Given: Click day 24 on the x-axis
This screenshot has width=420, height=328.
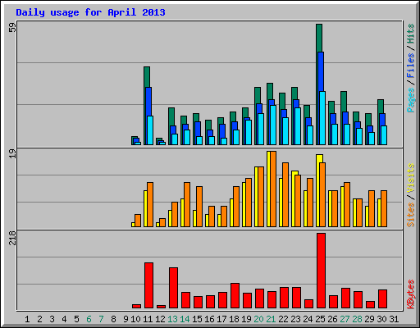Looking at the screenshot, I should click(x=308, y=319).
